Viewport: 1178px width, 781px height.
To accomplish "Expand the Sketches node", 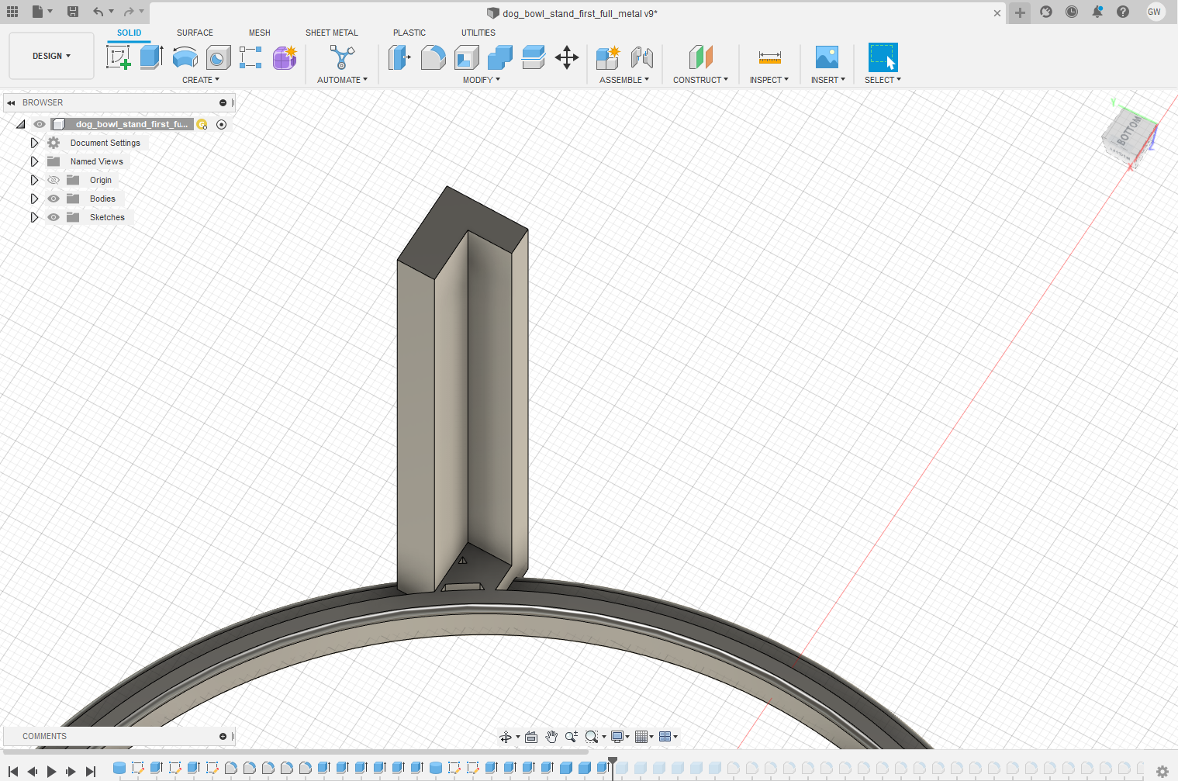I will (34, 217).
